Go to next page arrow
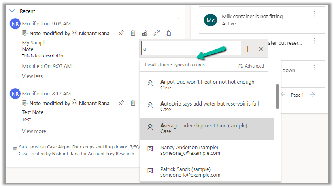Screen dimensions: 334x188 point(312,95)
